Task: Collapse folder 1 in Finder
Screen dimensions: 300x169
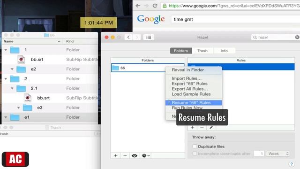Action: [6, 50]
